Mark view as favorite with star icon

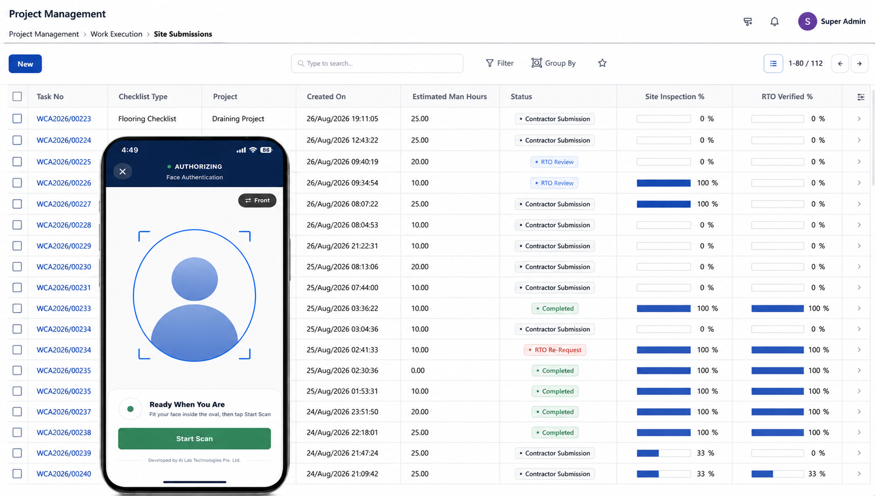(602, 63)
